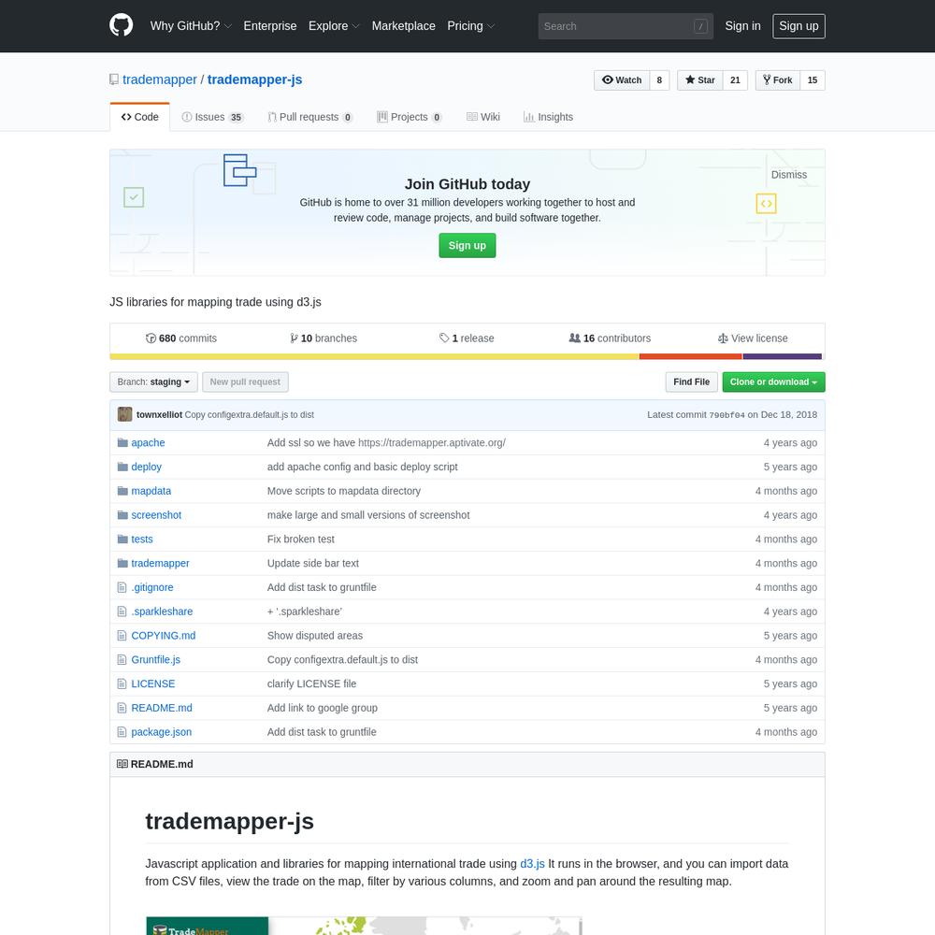Click Sign in in the header
Image resolution: width=935 pixels, height=935 pixels.
(x=742, y=25)
